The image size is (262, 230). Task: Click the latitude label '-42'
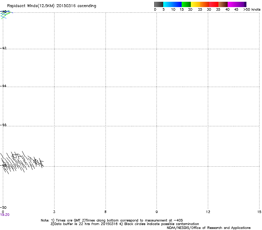pyautogui.click(x=3, y=48)
